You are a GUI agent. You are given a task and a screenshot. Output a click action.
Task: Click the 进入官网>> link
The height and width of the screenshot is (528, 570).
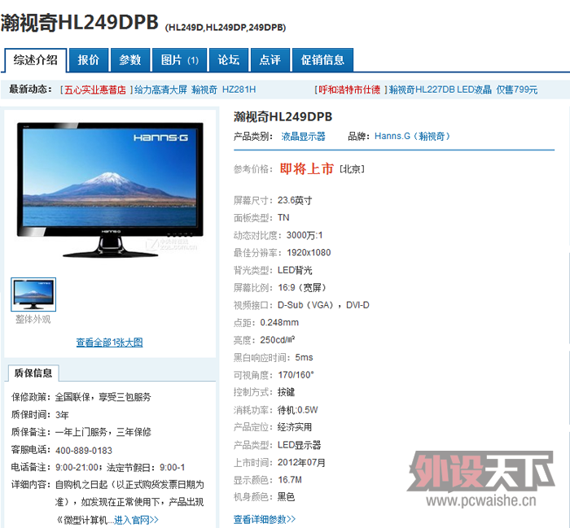136,520
